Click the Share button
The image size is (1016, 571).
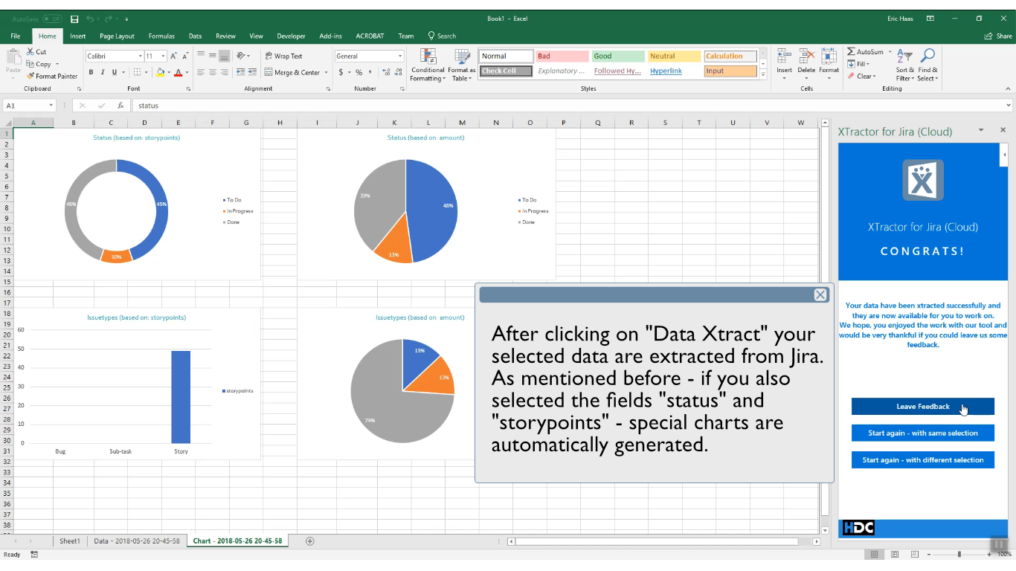coord(998,36)
